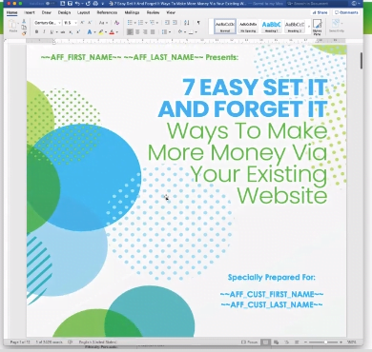Click the Share button

[320, 12]
